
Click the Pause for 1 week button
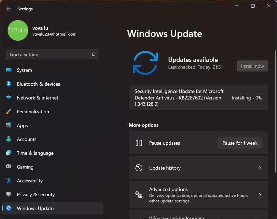240,143
